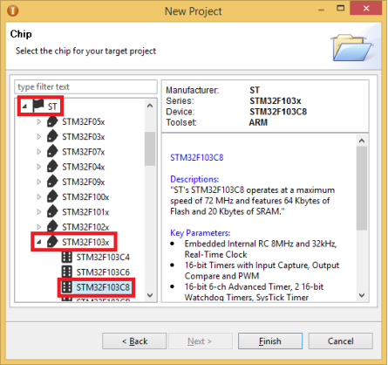Image resolution: width=388 pixels, height=365 pixels.
Task: Click the blue STM32F103C8 heading
Action: [x=197, y=157]
